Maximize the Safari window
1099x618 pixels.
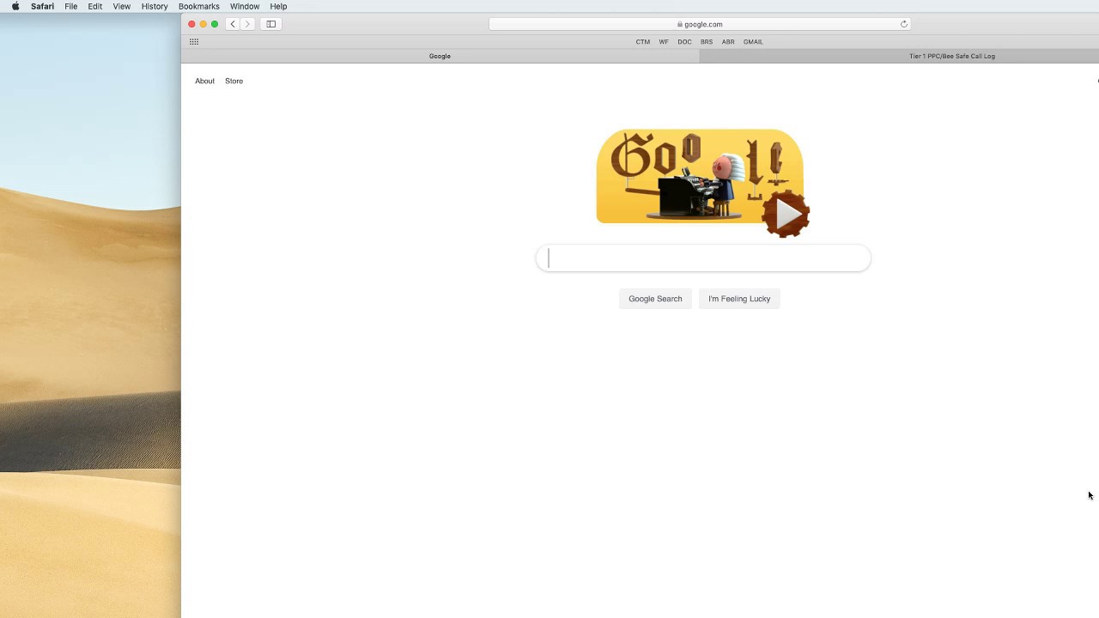coord(215,24)
